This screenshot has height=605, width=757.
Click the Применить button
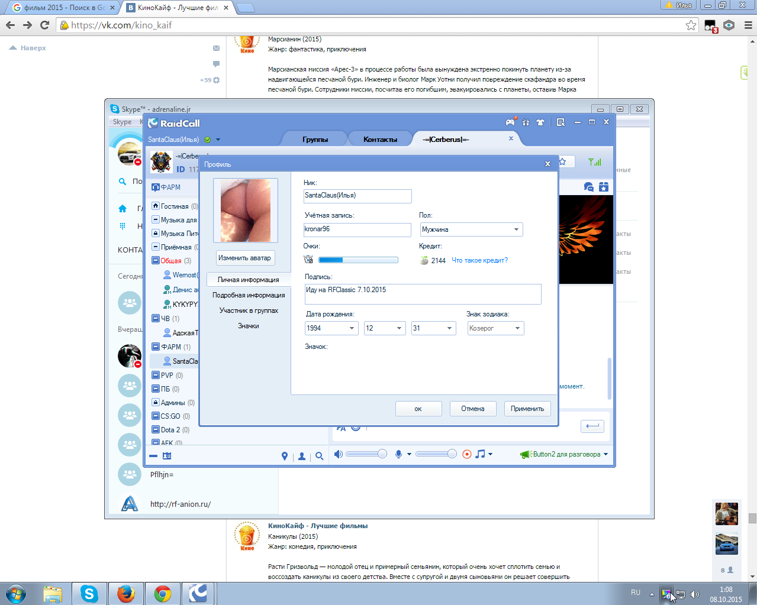[x=527, y=409]
